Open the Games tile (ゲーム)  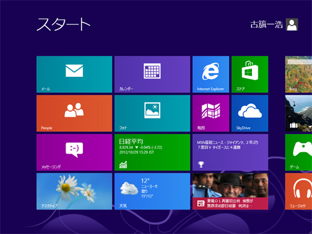coord(299,152)
